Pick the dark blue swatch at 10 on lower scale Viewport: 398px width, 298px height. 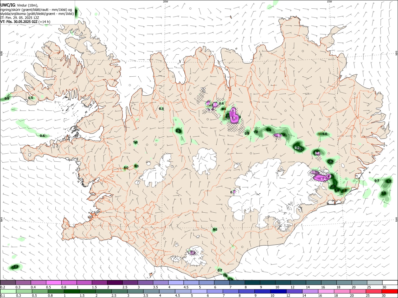(x=278, y=291)
